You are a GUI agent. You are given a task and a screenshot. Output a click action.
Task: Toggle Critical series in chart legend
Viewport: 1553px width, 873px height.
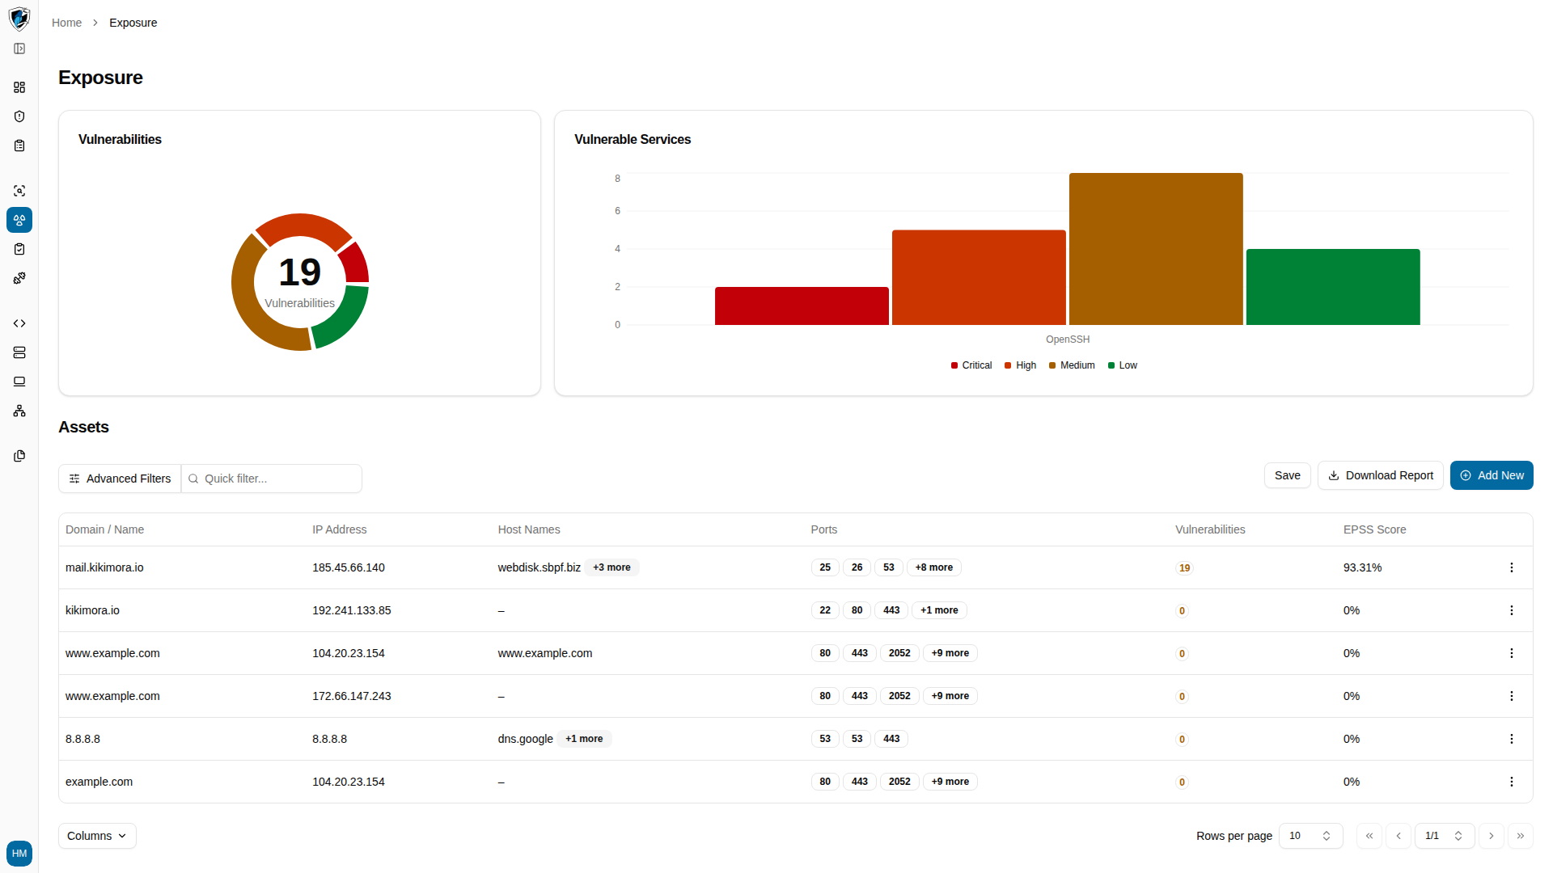pos(971,365)
